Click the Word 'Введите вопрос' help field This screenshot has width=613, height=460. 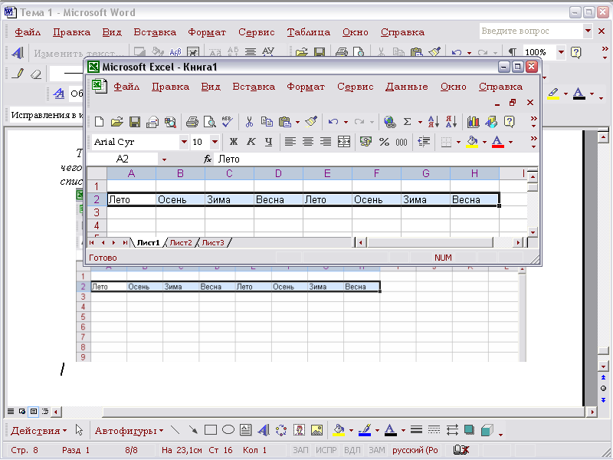coord(531,31)
